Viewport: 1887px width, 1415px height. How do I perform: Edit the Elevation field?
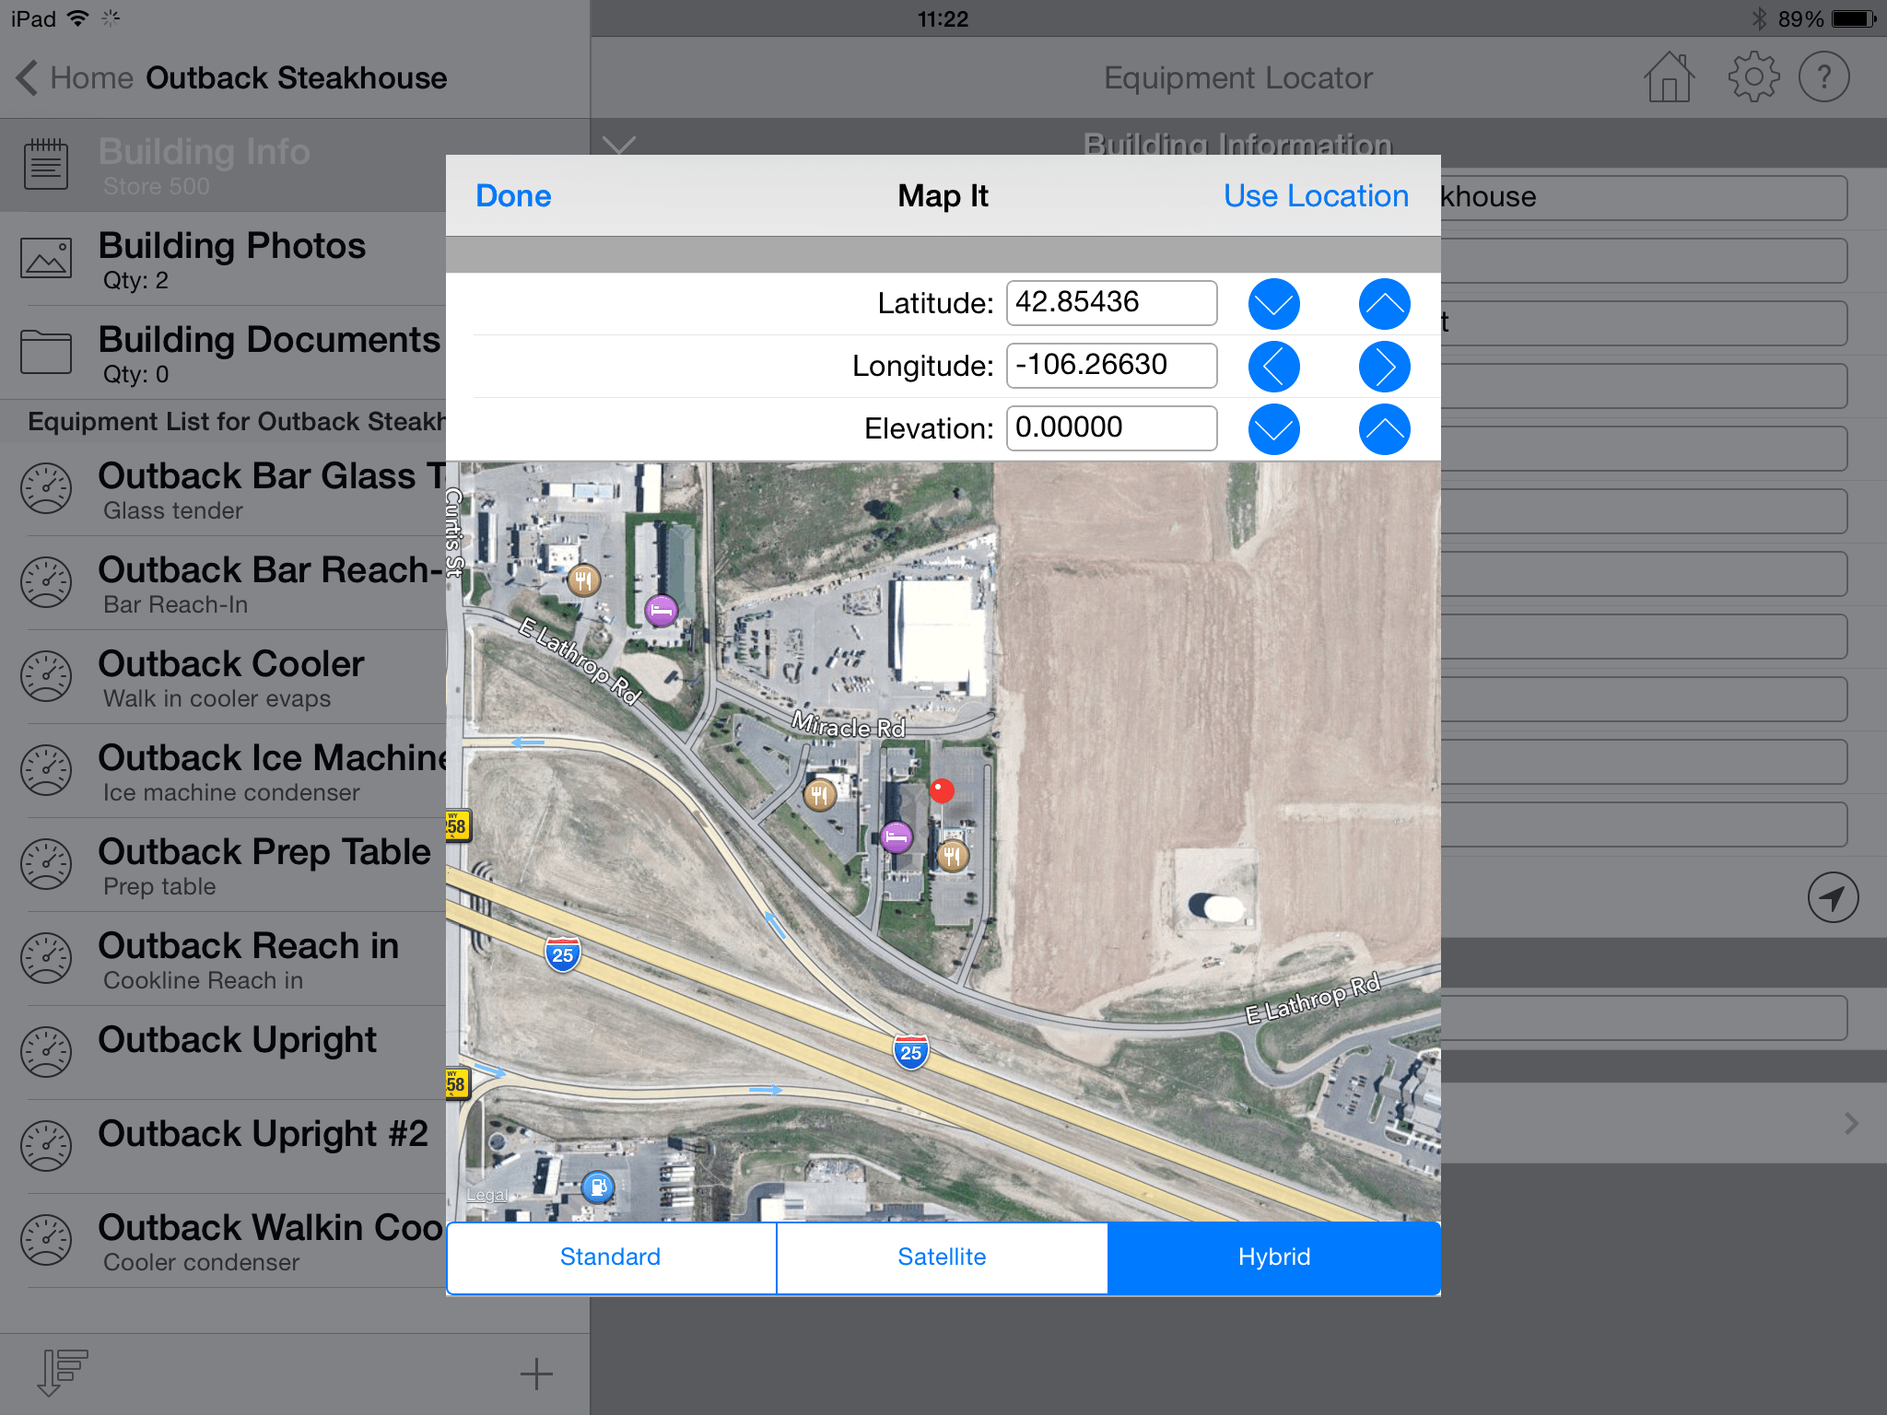tap(1111, 428)
